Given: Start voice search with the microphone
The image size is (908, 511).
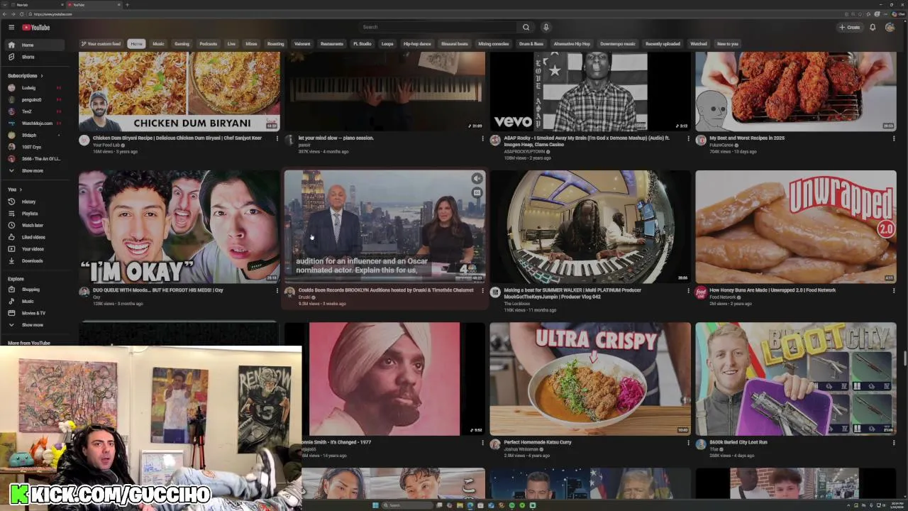Looking at the screenshot, I should 546,27.
